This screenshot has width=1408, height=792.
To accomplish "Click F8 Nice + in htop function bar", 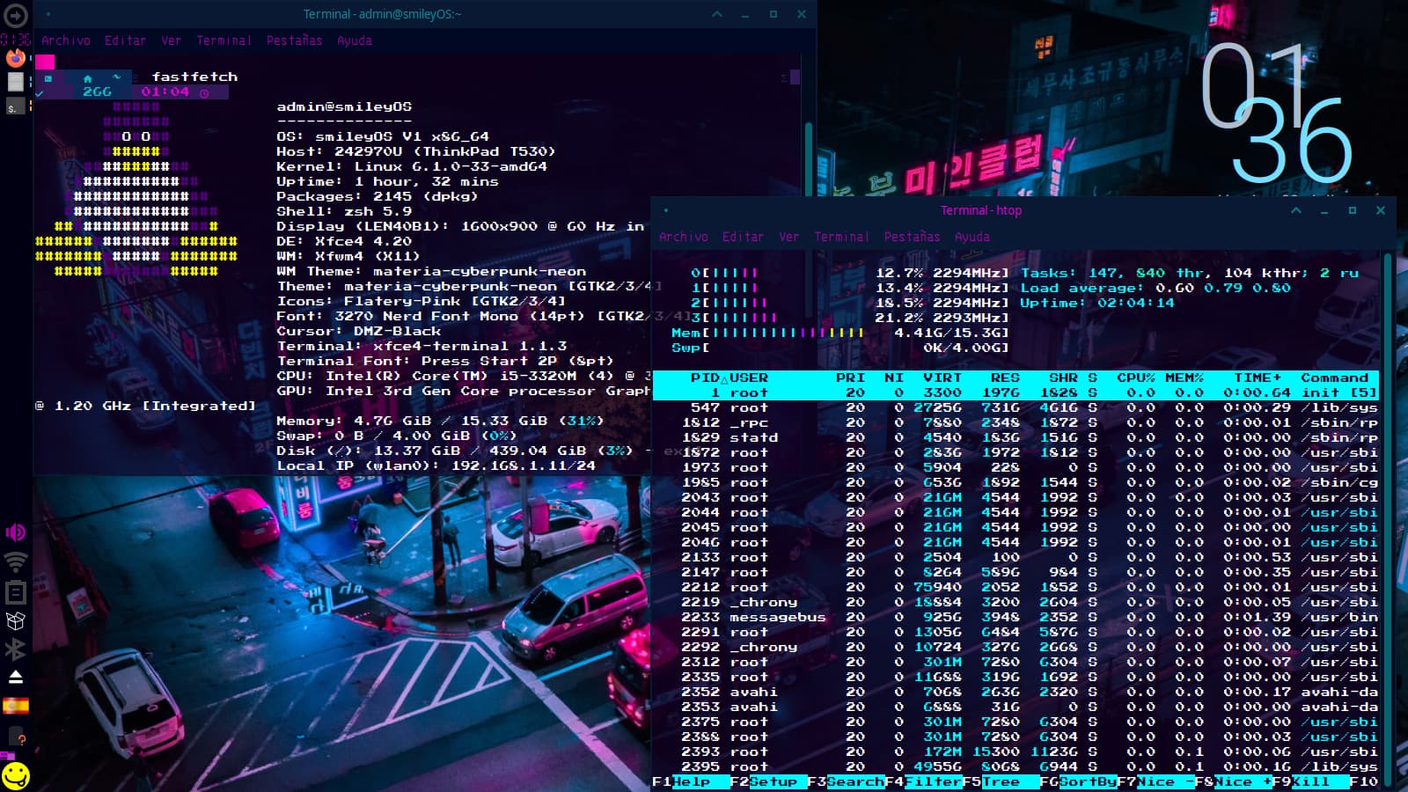I will click(x=1233, y=781).
